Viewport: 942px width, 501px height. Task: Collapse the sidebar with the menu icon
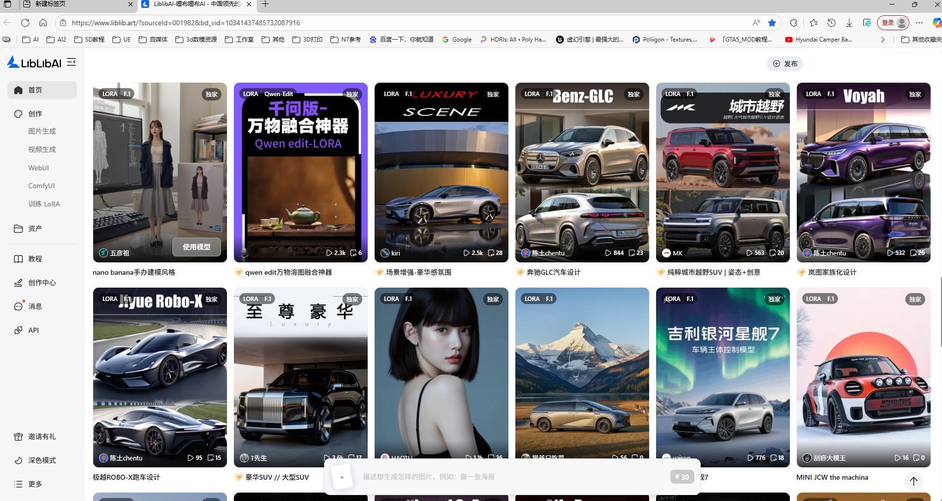[x=71, y=62]
